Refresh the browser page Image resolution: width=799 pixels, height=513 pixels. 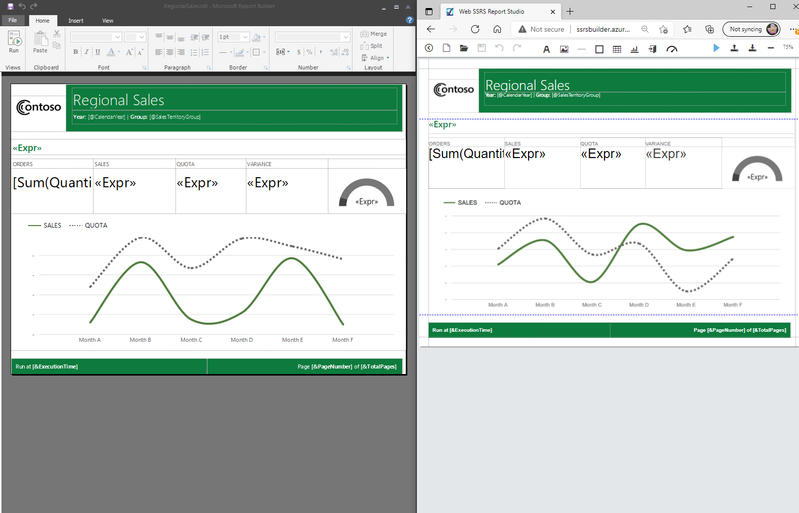tap(475, 29)
